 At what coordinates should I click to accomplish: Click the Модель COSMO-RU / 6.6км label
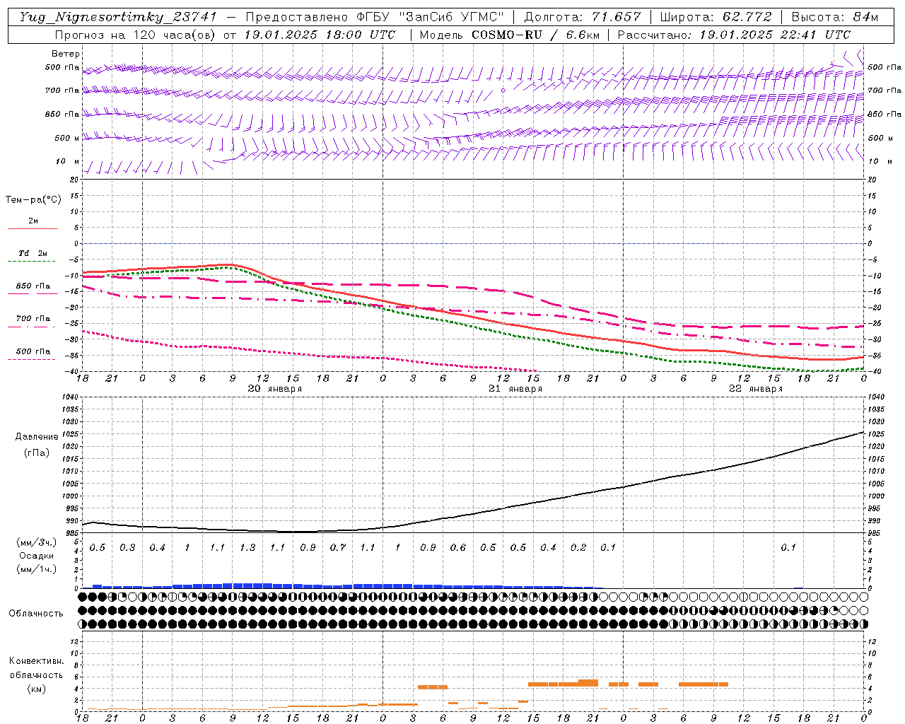(x=510, y=35)
